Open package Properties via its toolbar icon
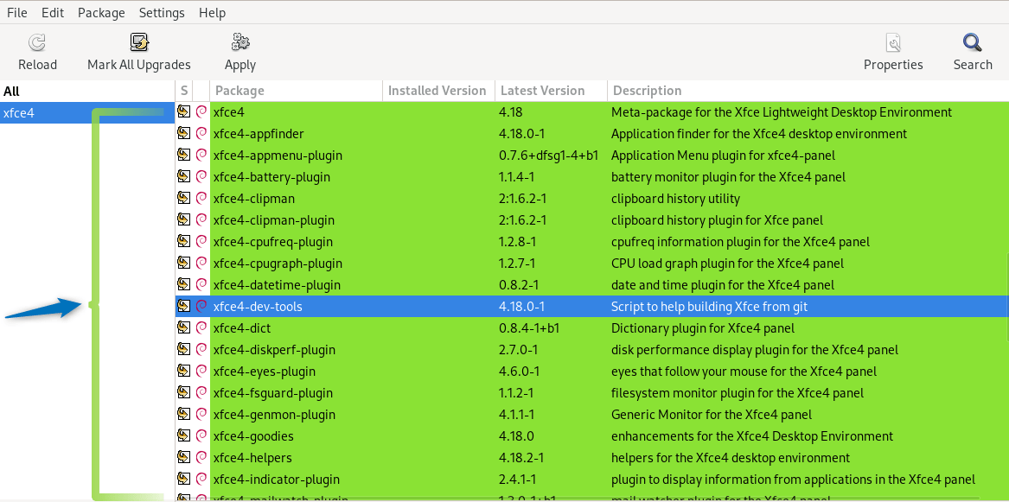Viewport: 1009px width, 502px height. point(892,41)
